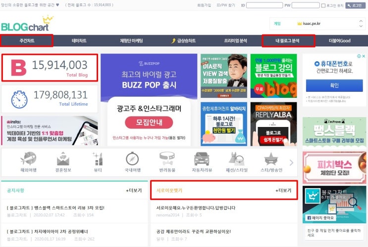
Task: Expand 공지사항 with +더보기
Action: coord(134,190)
